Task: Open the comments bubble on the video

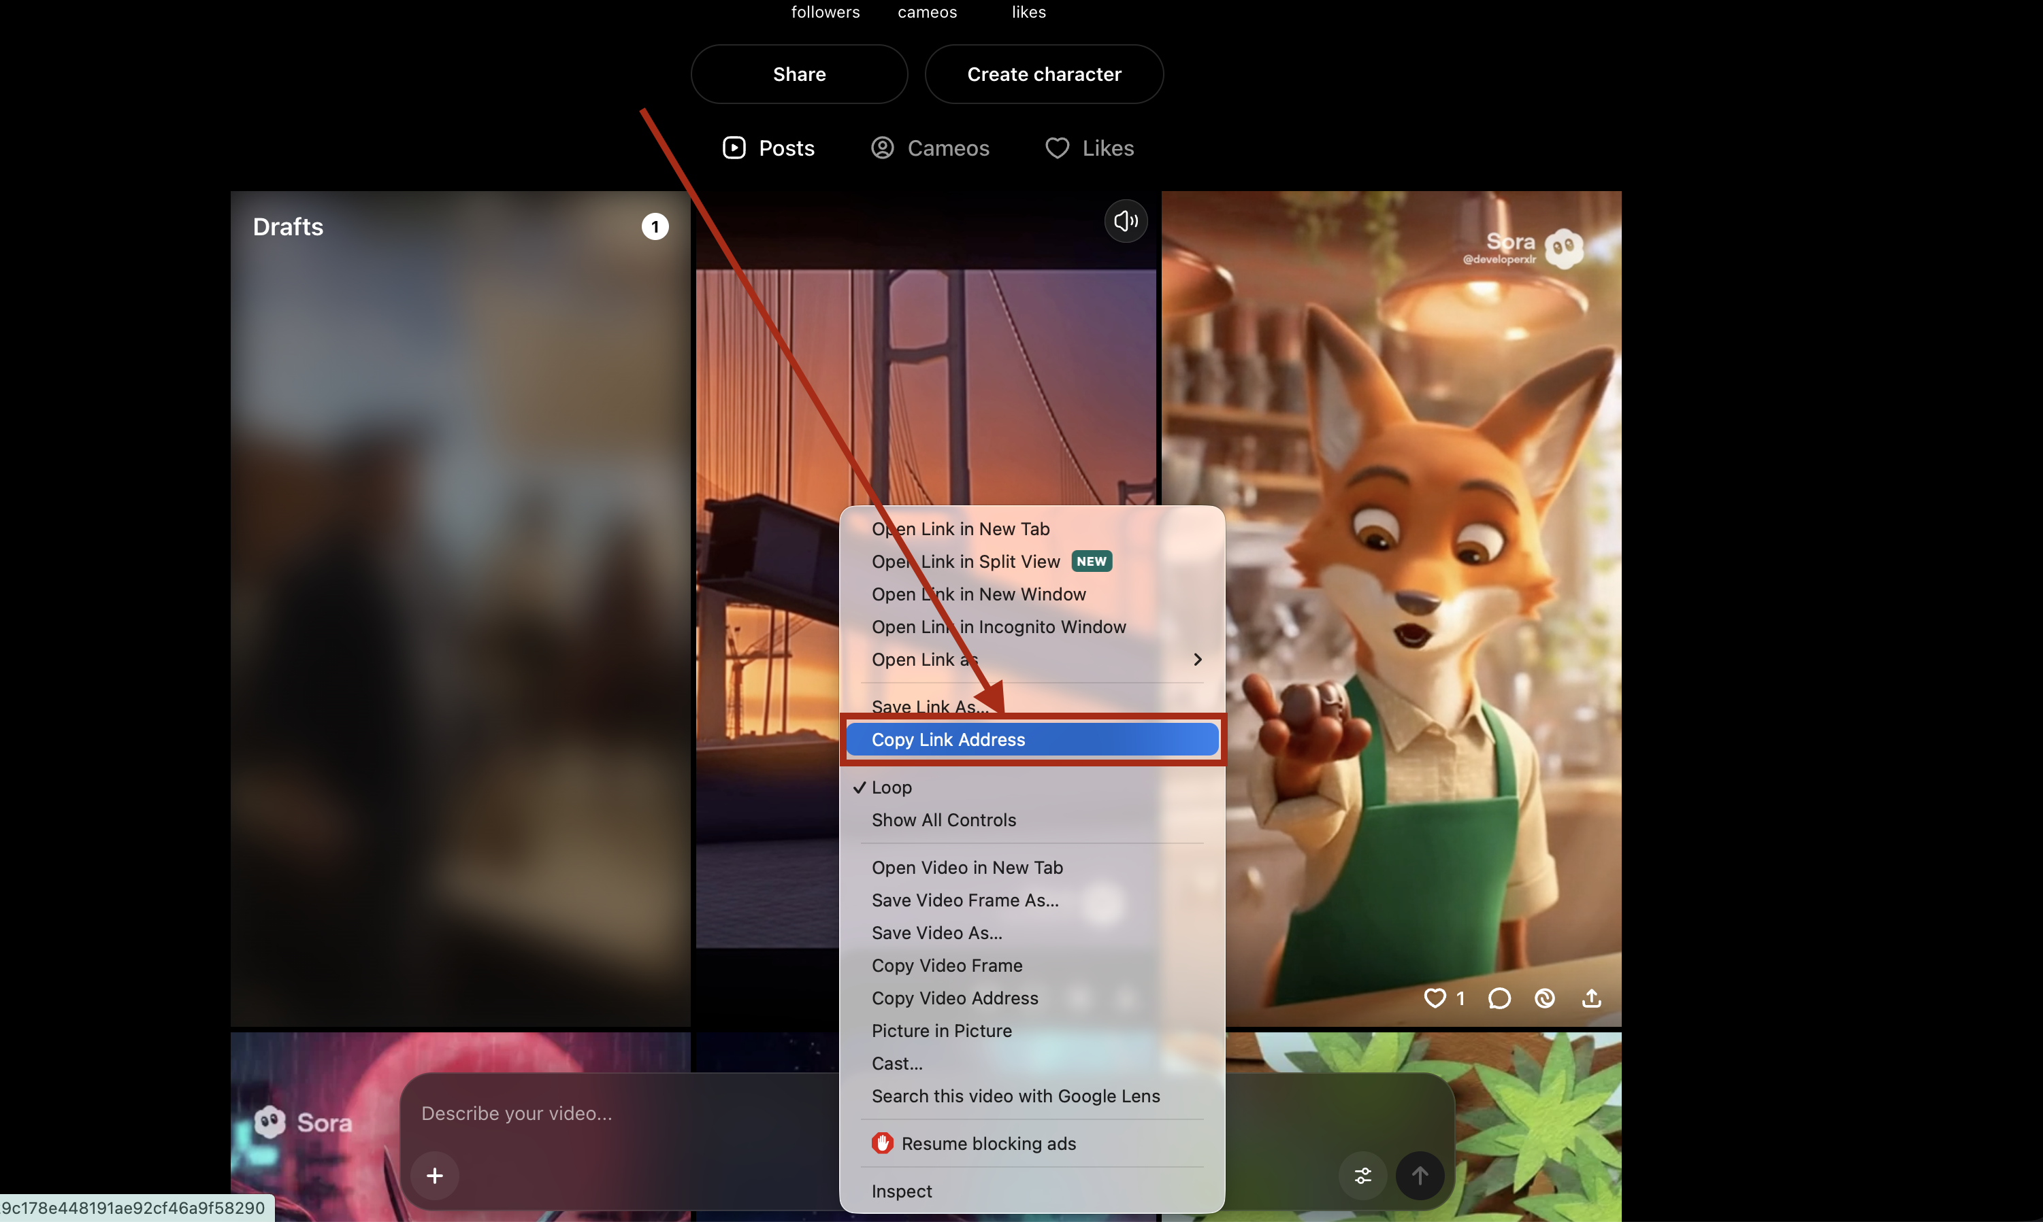Action: (1499, 998)
